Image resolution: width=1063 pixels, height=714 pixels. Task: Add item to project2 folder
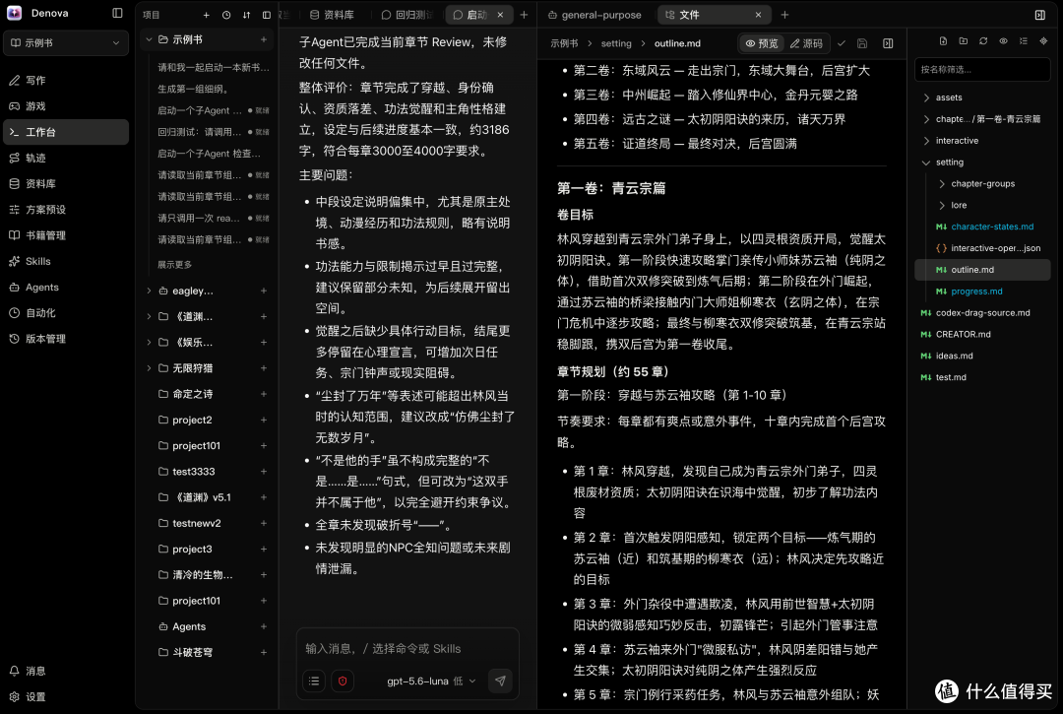[x=264, y=420]
